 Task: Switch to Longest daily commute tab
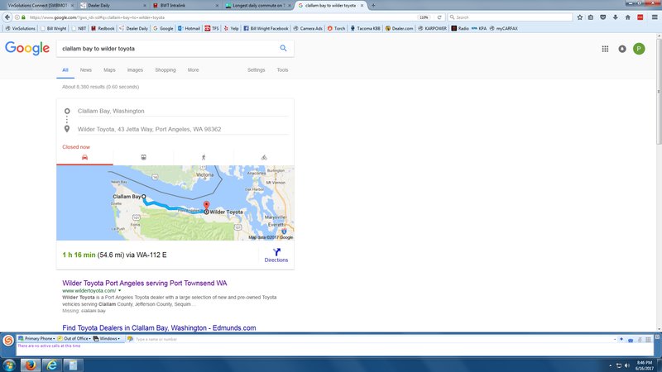(258, 6)
